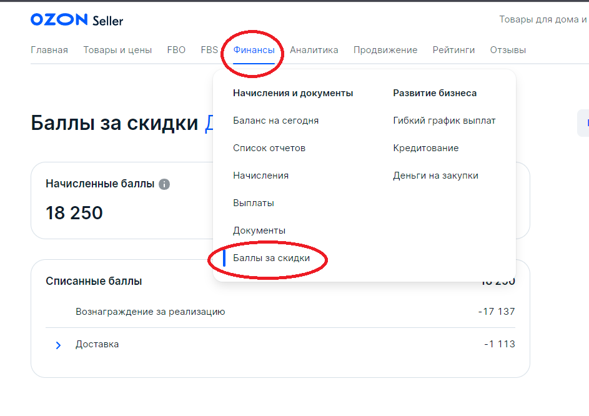Image resolution: width=589 pixels, height=416 pixels.
Task: Open the Выплаты menu entry
Action: pos(254,203)
